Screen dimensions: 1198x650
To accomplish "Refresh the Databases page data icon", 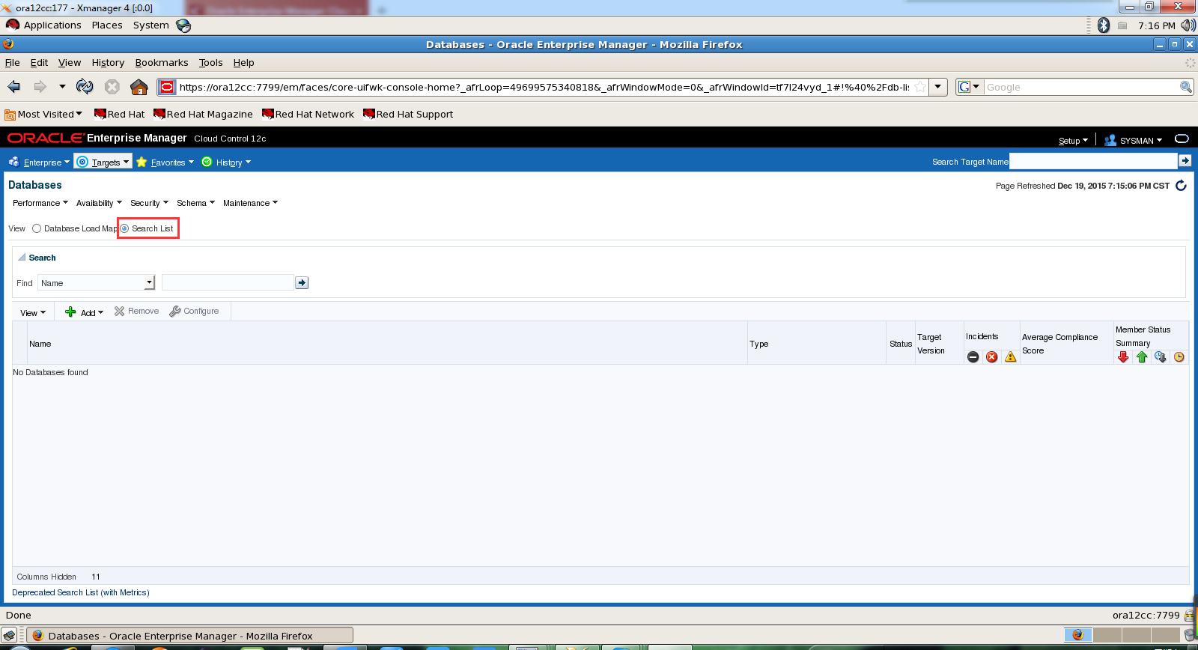I will (x=1181, y=186).
